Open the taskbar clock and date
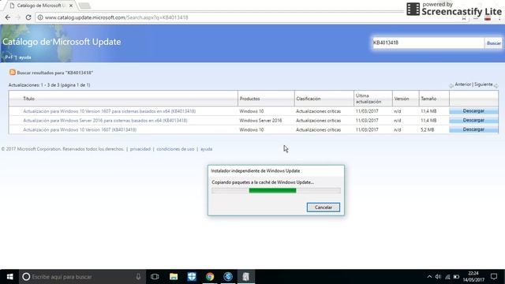 473,277
